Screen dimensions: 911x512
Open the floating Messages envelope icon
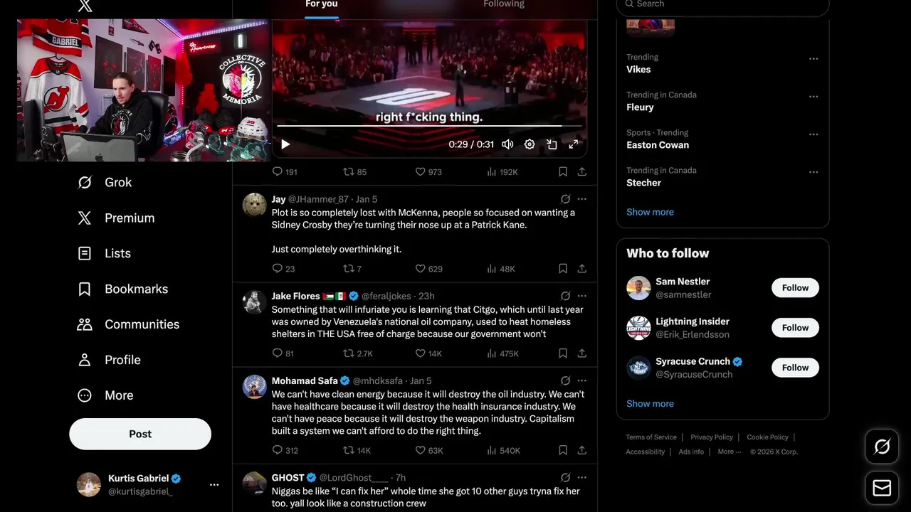[882, 488]
